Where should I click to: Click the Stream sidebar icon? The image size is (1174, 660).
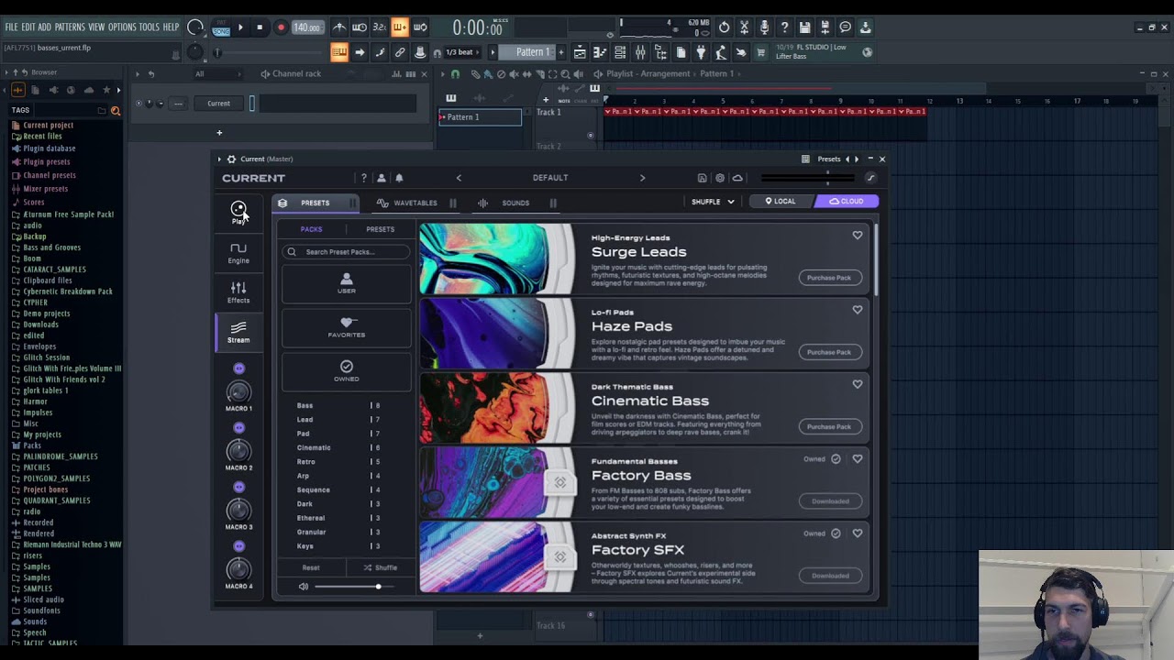click(238, 331)
